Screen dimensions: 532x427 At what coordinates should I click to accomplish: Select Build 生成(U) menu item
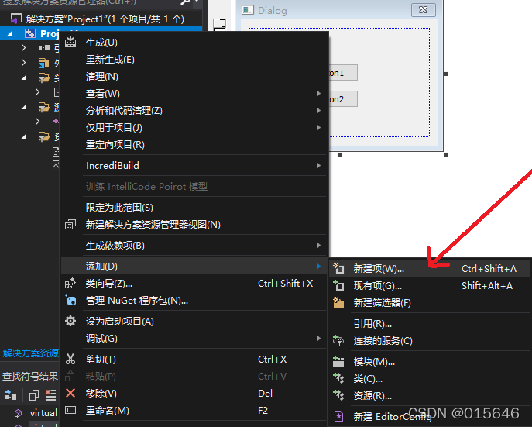pyautogui.click(x=195, y=43)
